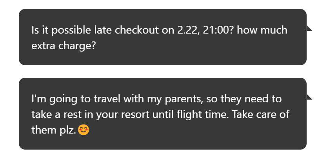
Task: Click the words 'extra charge?'
Action: [x=63, y=46]
